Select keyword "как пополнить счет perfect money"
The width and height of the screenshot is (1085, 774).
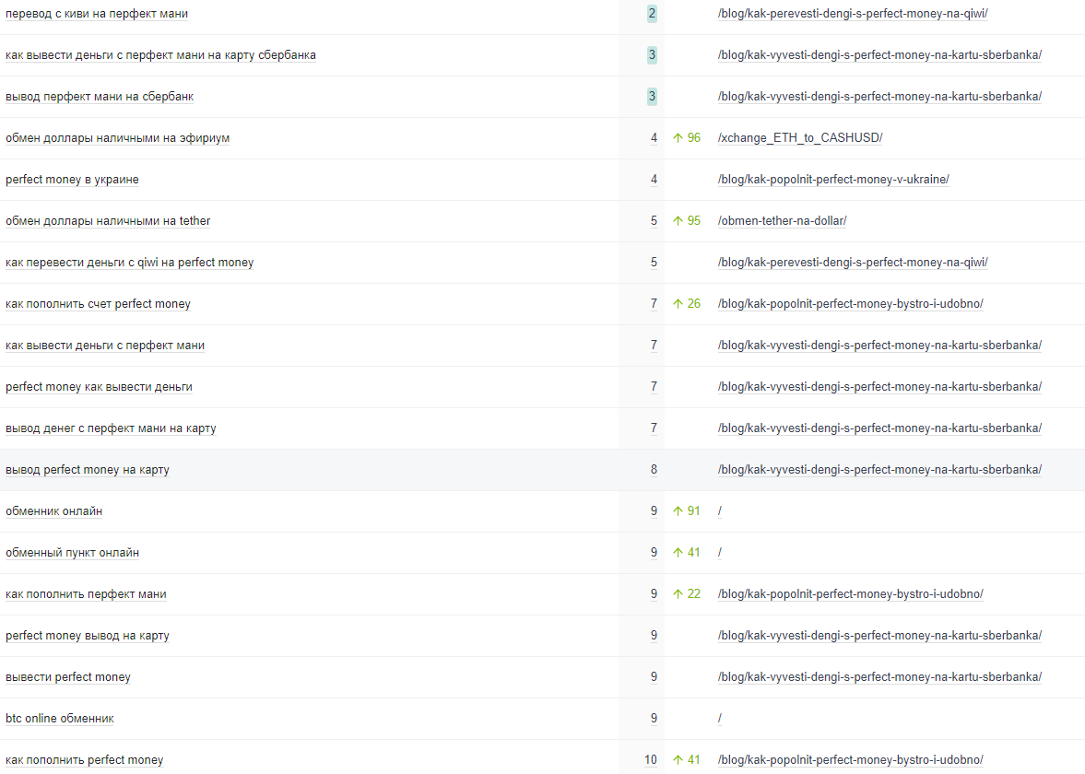coord(98,304)
